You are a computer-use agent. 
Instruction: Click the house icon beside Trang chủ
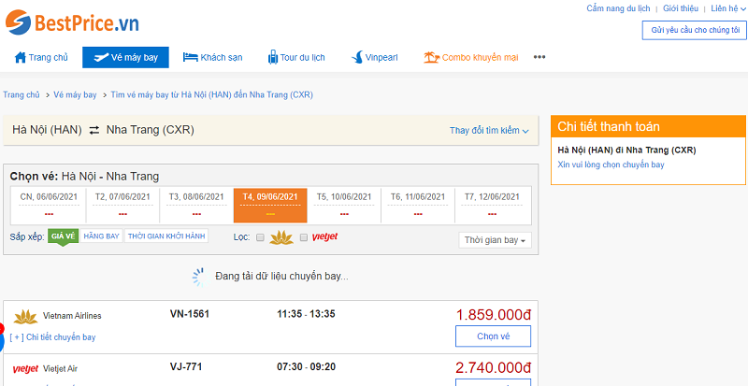pos(20,58)
